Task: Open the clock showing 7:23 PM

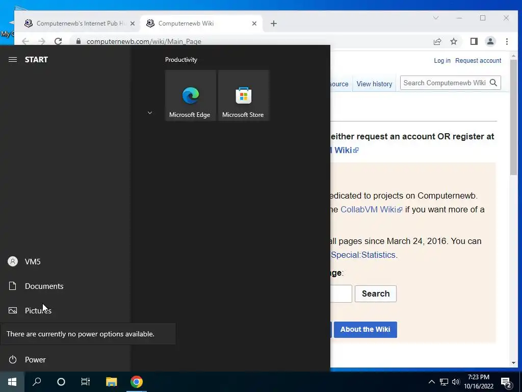Action: tap(478, 382)
